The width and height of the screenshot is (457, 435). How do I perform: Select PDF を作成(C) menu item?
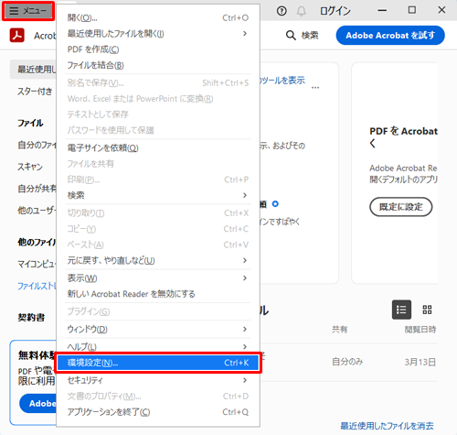pyautogui.click(x=158, y=49)
